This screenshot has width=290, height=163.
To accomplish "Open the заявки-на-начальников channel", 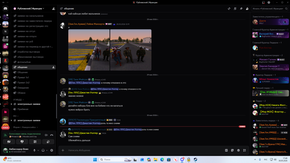I will point(34,16).
